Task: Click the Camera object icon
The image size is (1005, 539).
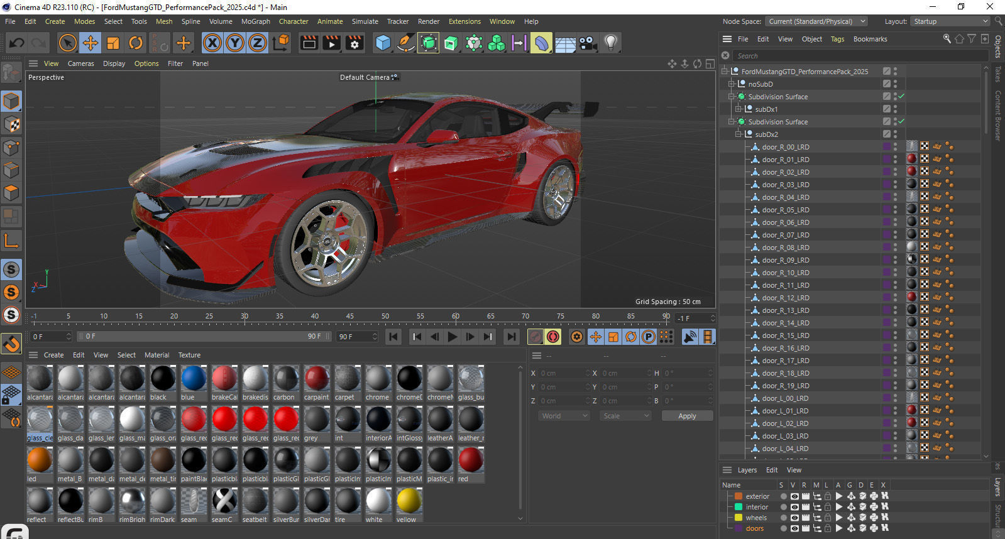Action: pyautogui.click(x=588, y=43)
